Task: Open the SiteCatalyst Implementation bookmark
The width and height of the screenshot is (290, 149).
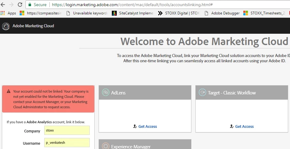Action: 133,13
